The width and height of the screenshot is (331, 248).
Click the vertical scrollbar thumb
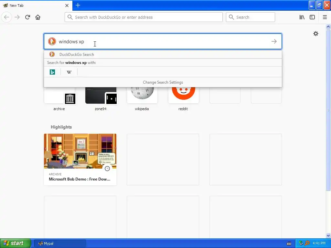(x=328, y=110)
